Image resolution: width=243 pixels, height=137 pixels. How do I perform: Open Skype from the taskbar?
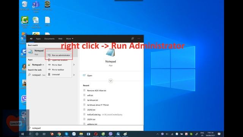[x=66, y=134]
